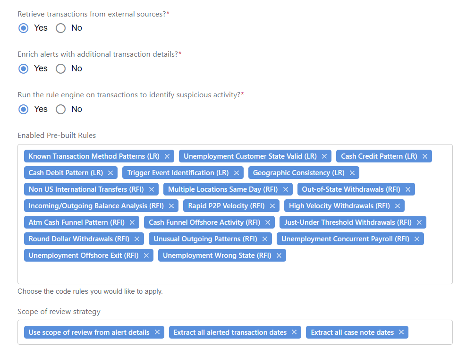475x357 pixels.
Task: Delete the Cash Credit Pattern (LR) chip
Action: 424,156
